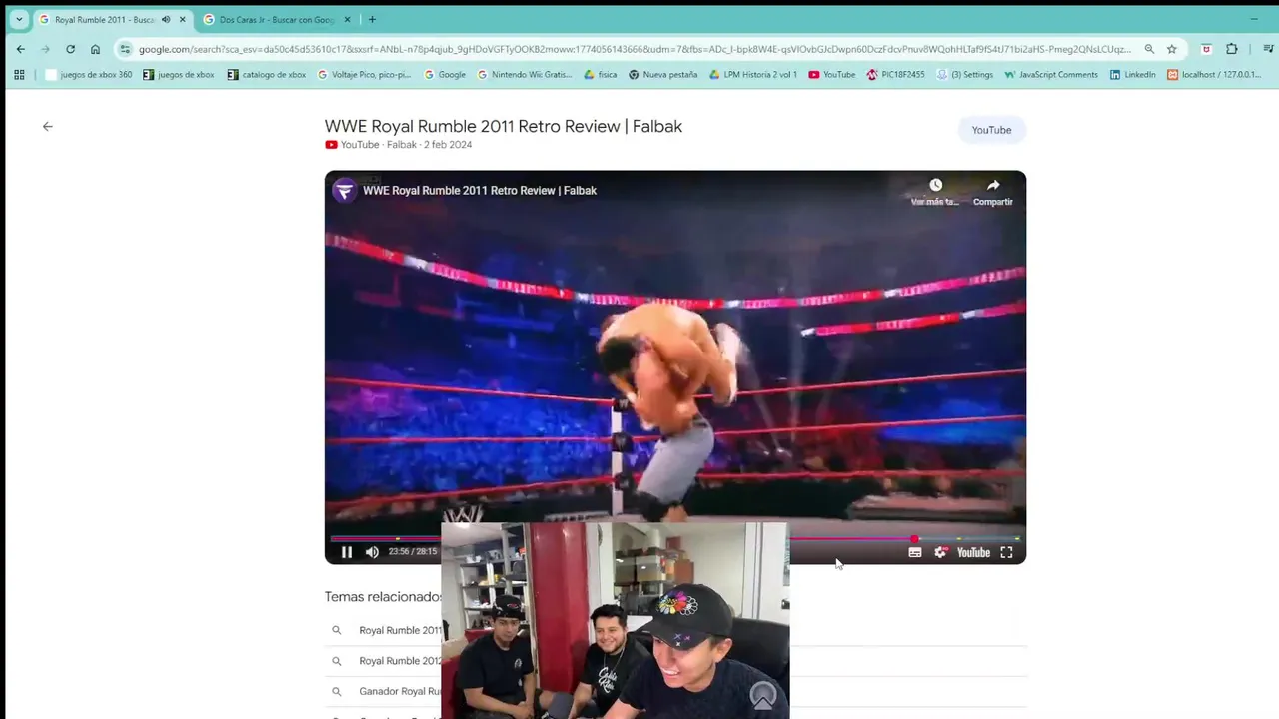The width and height of the screenshot is (1279, 719).
Task: Open Google bookmark
Action: [x=445, y=74]
